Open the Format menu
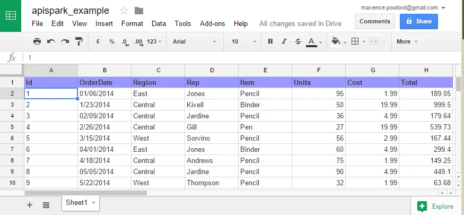This screenshot has width=464, height=215. 132,24
